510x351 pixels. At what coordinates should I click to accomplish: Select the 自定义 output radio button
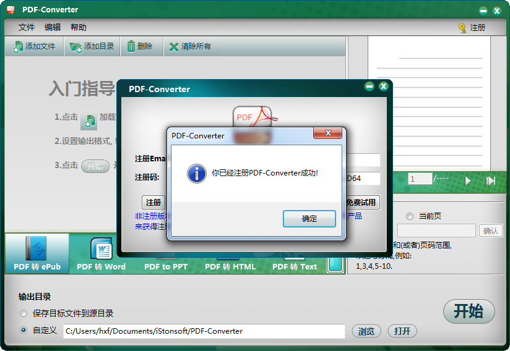tap(24, 330)
